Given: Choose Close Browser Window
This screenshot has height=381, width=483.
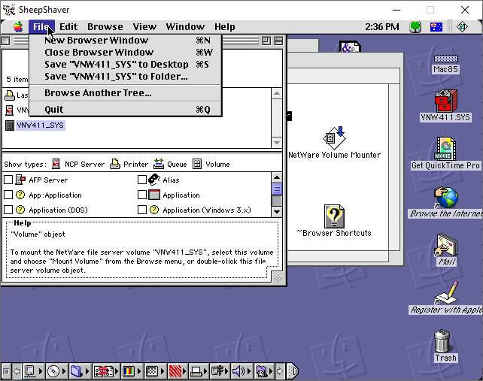Looking at the screenshot, I should pyautogui.click(x=126, y=53).
